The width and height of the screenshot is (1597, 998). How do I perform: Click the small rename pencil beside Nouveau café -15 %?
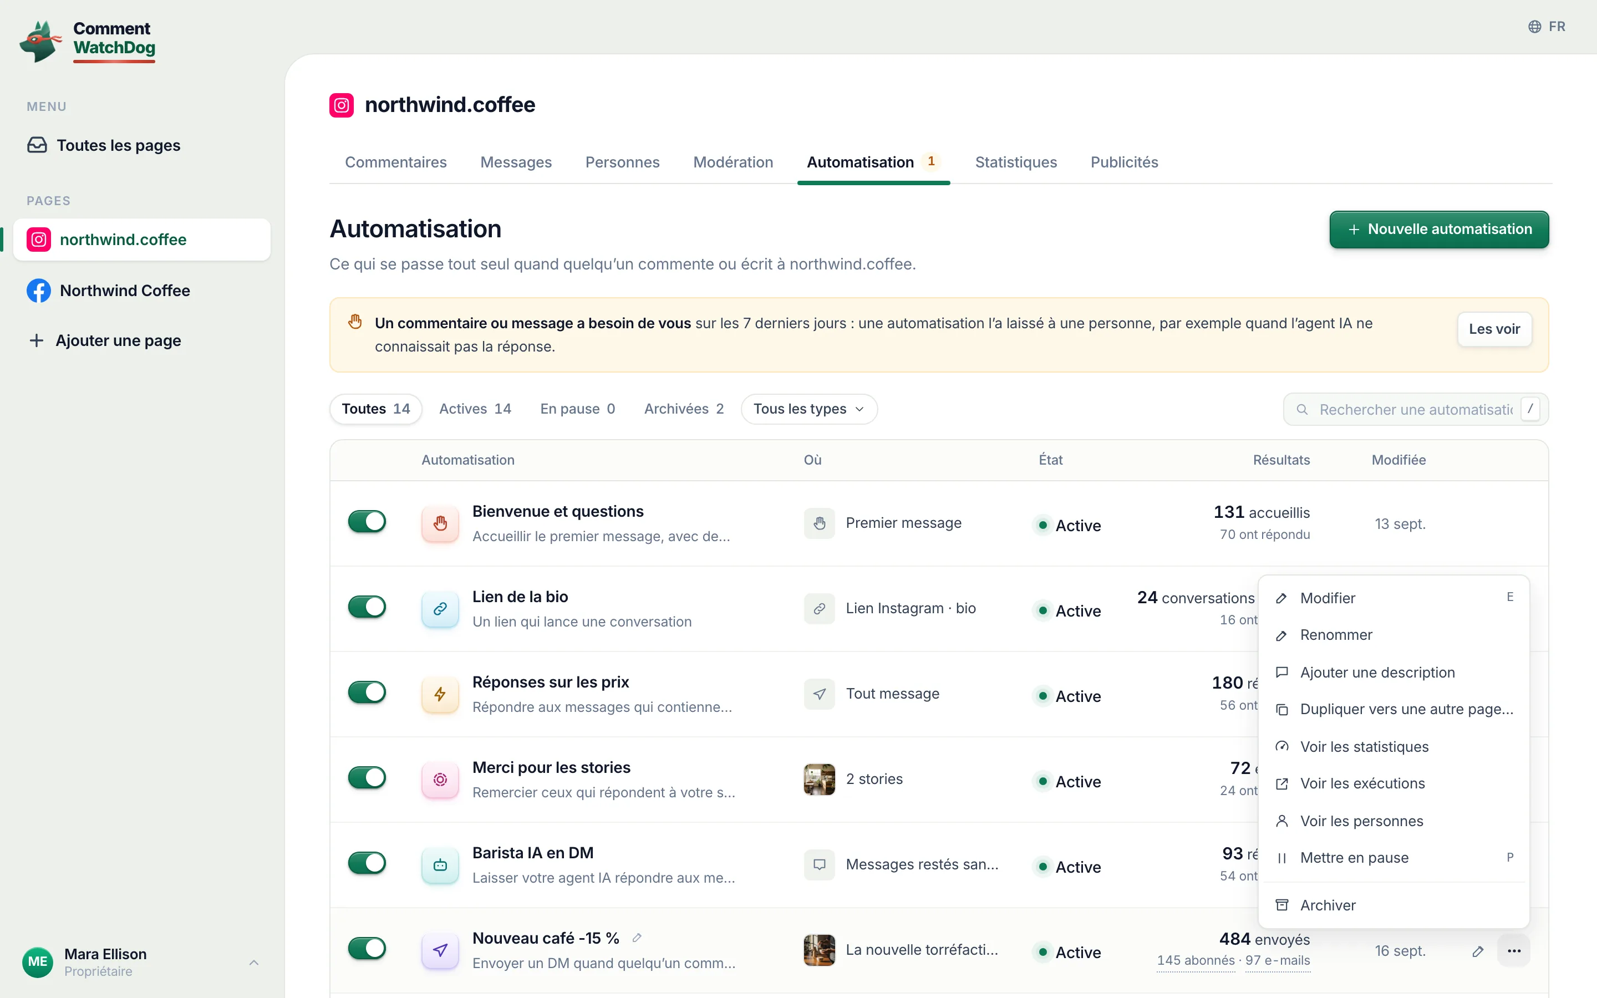[x=637, y=938]
